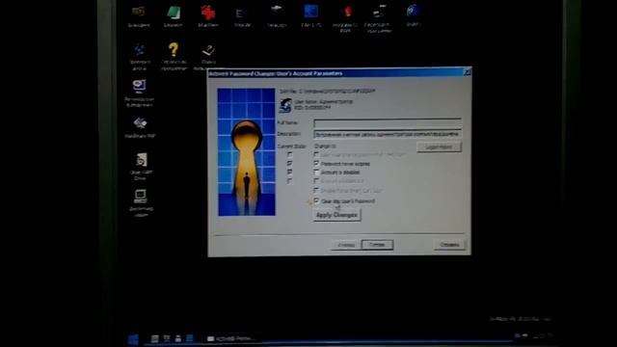The height and width of the screenshot is (347, 617).
Task: Open the monitor desktop icon in the left column
Action: (139, 86)
